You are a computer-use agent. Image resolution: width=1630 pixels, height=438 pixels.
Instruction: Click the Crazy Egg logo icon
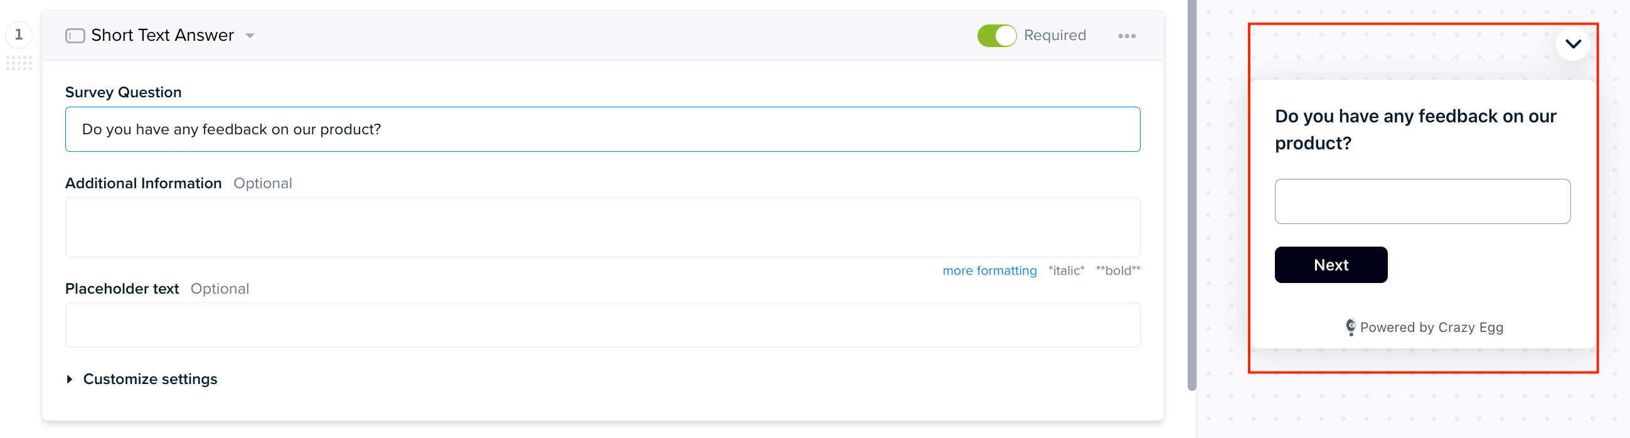point(1350,327)
